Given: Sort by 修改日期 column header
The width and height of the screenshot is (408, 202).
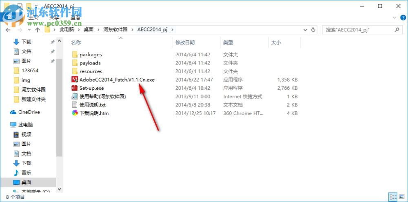Looking at the screenshot, I should pyautogui.click(x=185, y=43).
